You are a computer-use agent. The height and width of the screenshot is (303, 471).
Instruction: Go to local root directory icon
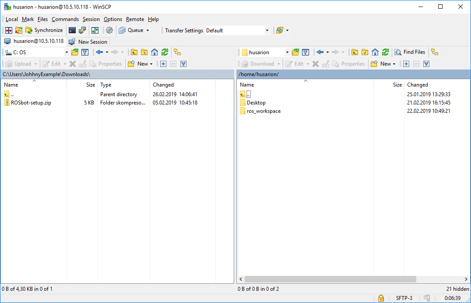pos(144,52)
